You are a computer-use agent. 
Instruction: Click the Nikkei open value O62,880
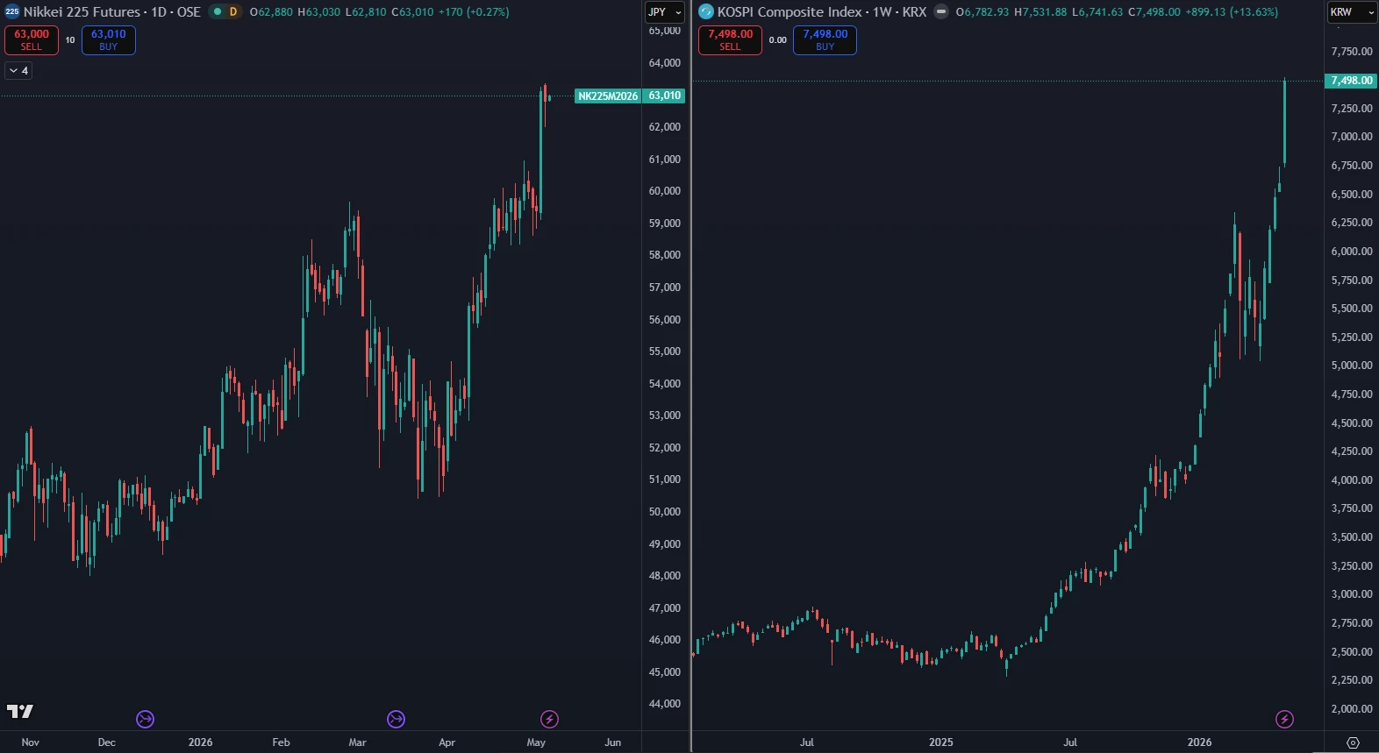click(271, 12)
